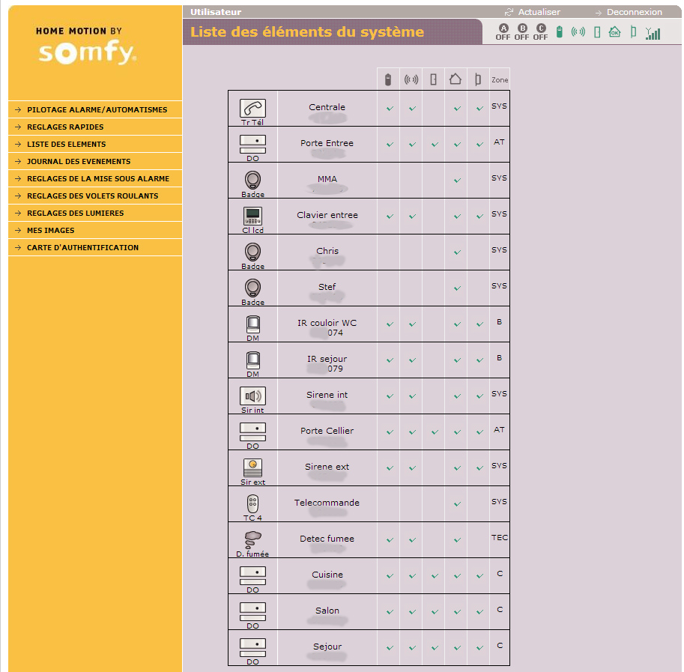Click the Sirene int siren icon
This screenshot has height=672, width=684.
pyautogui.click(x=252, y=396)
